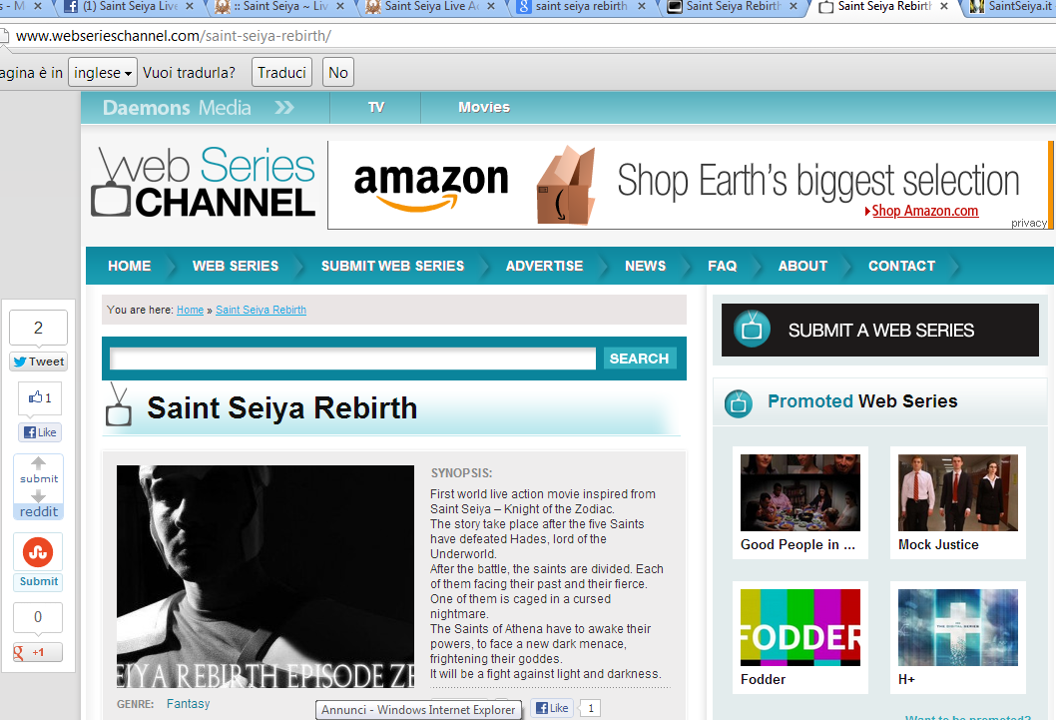Click the Google +1 count bubble showing 0
1056x720 pixels.
38,617
